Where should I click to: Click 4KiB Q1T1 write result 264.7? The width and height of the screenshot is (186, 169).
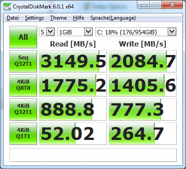(143, 134)
